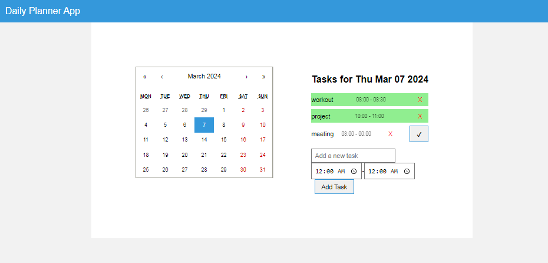Focus the Add a new task field
This screenshot has height=263, width=548.
point(353,156)
